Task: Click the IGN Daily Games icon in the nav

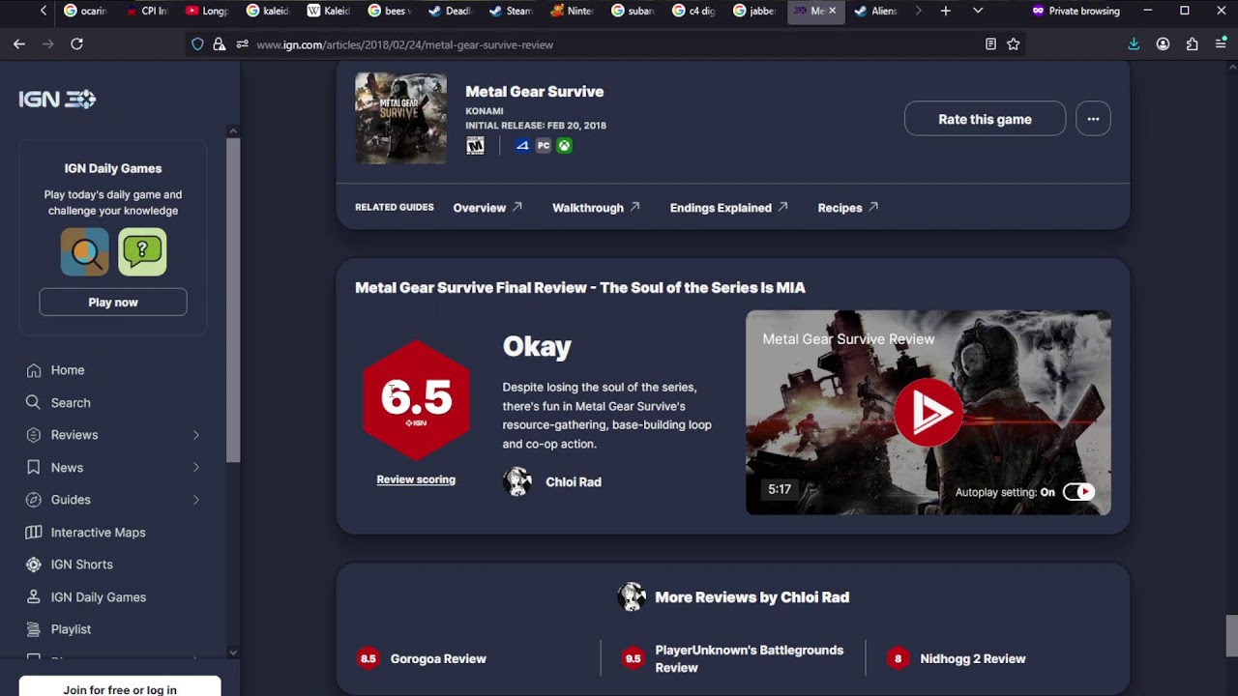Action: 34,597
